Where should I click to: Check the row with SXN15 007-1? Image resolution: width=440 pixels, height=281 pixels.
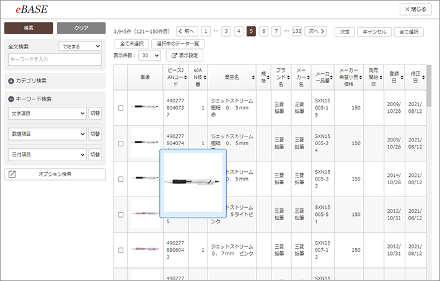121,250
